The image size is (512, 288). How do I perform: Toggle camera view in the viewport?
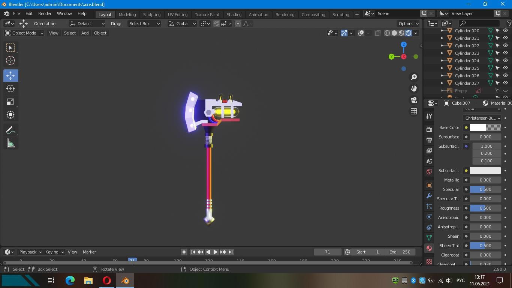coord(414,100)
